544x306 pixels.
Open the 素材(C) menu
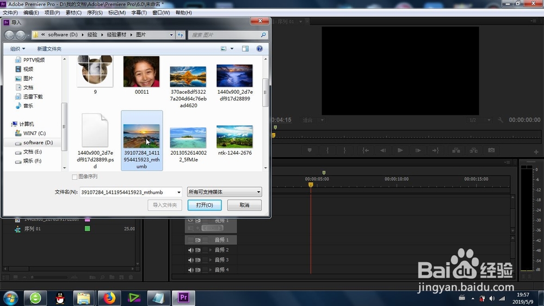73,13
